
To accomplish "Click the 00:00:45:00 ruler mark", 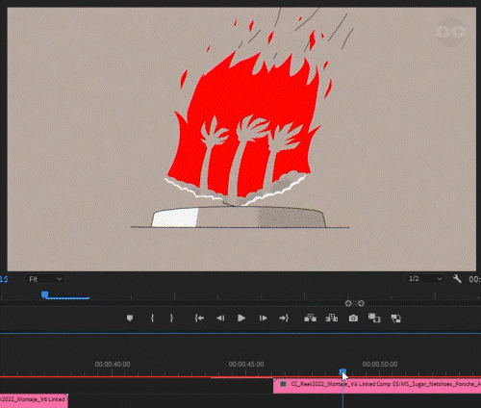I will coord(246,364).
